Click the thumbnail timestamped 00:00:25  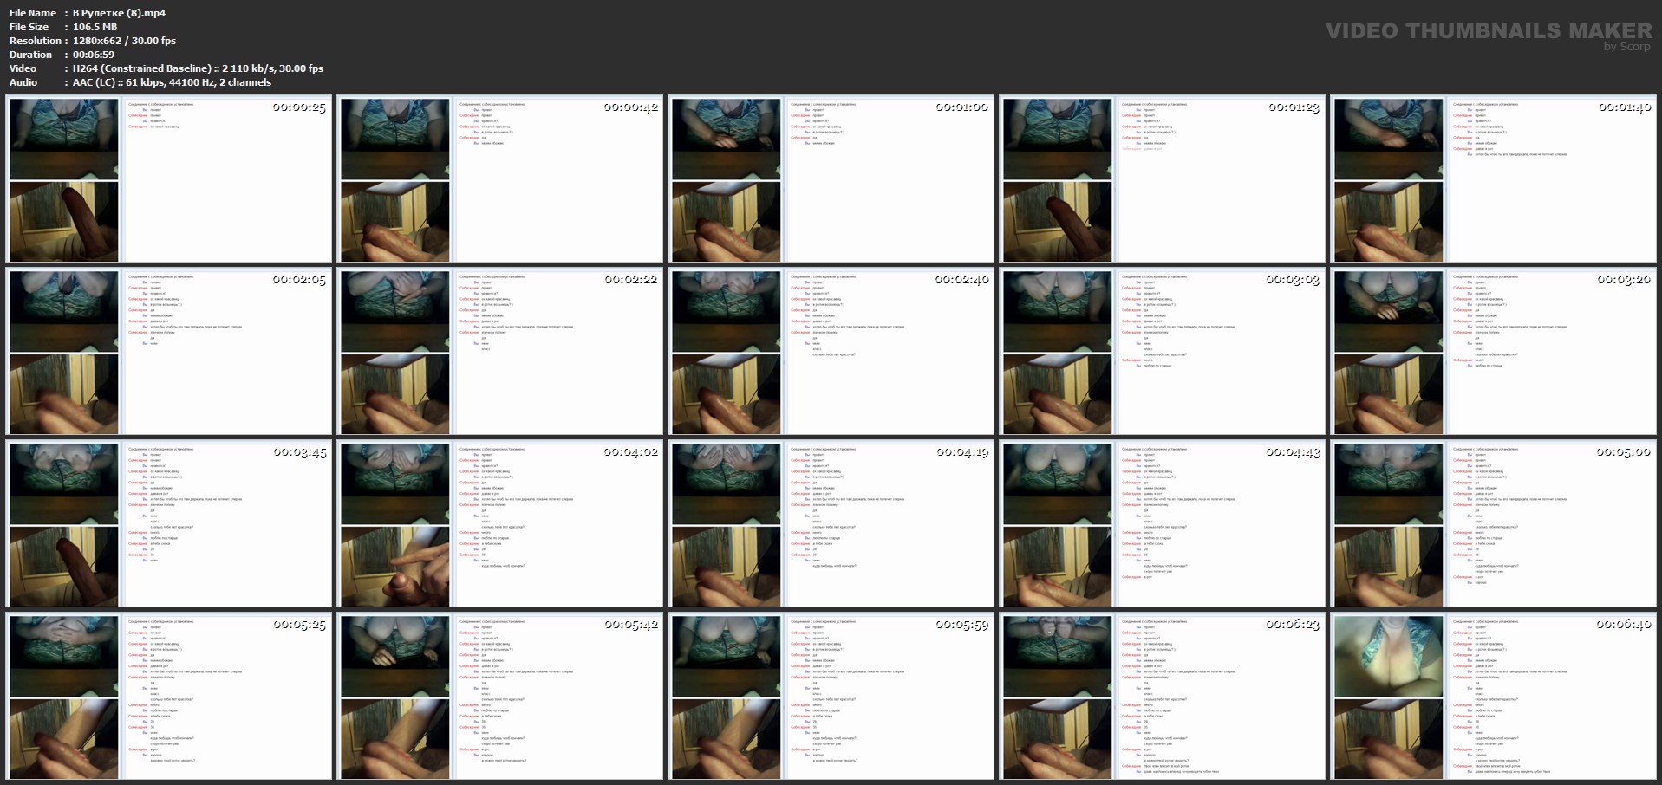click(x=169, y=179)
